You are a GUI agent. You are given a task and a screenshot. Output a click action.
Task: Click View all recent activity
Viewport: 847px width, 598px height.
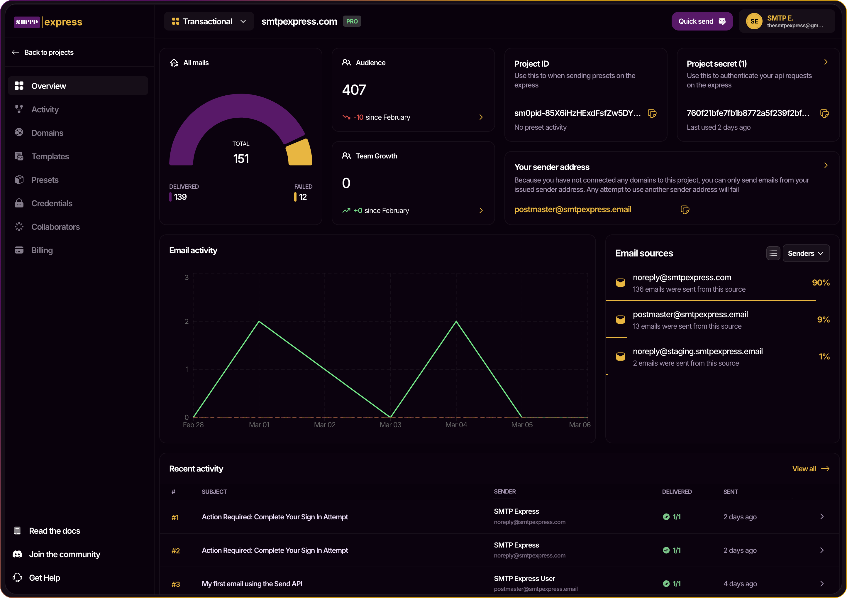tap(811, 468)
